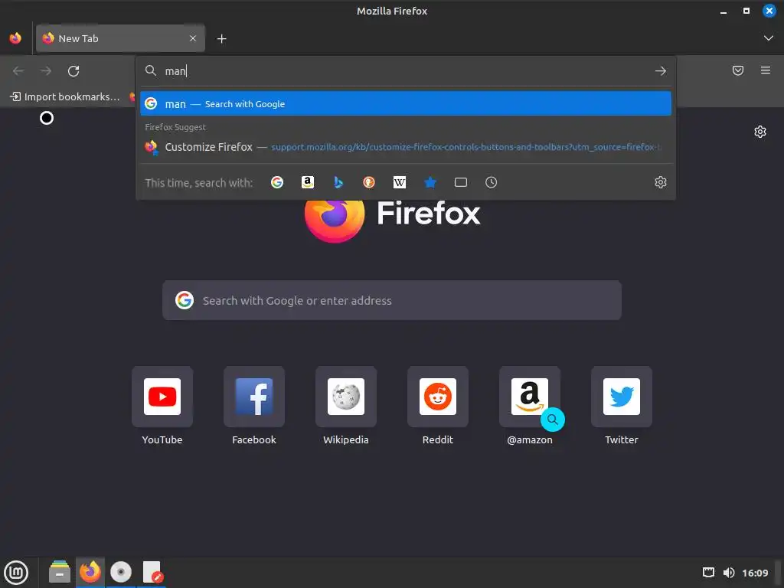This screenshot has height=588, width=784.
Task: Open the Facebook shortcut tile
Action: (254, 406)
